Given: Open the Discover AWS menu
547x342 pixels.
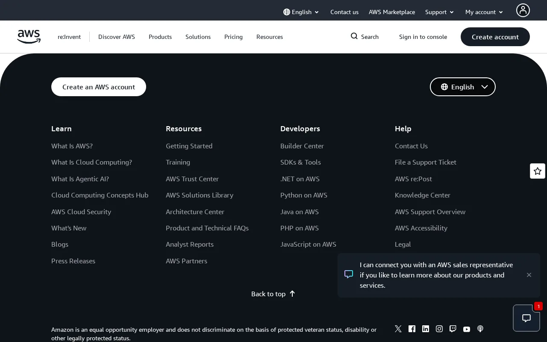Looking at the screenshot, I should point(117,37).
